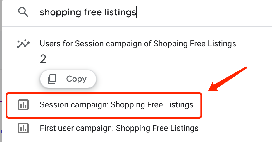Image resolution: width=272 pixels, height=142 pixels.
Task: Click the sparkle trend-line insights icon
Action: 23,43
